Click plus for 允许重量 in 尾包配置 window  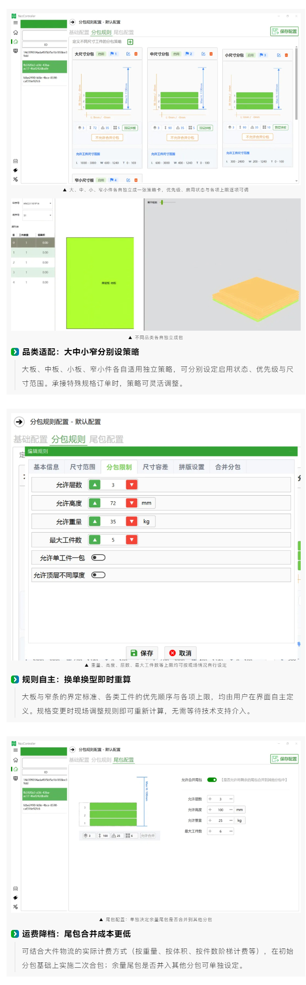tap(210, 820)
